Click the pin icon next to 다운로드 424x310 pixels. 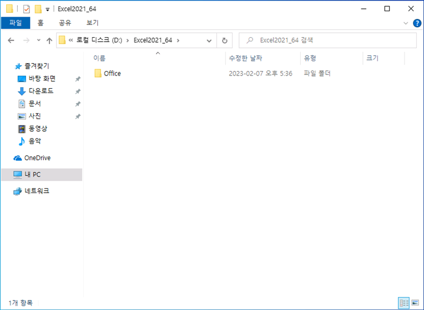78,91
